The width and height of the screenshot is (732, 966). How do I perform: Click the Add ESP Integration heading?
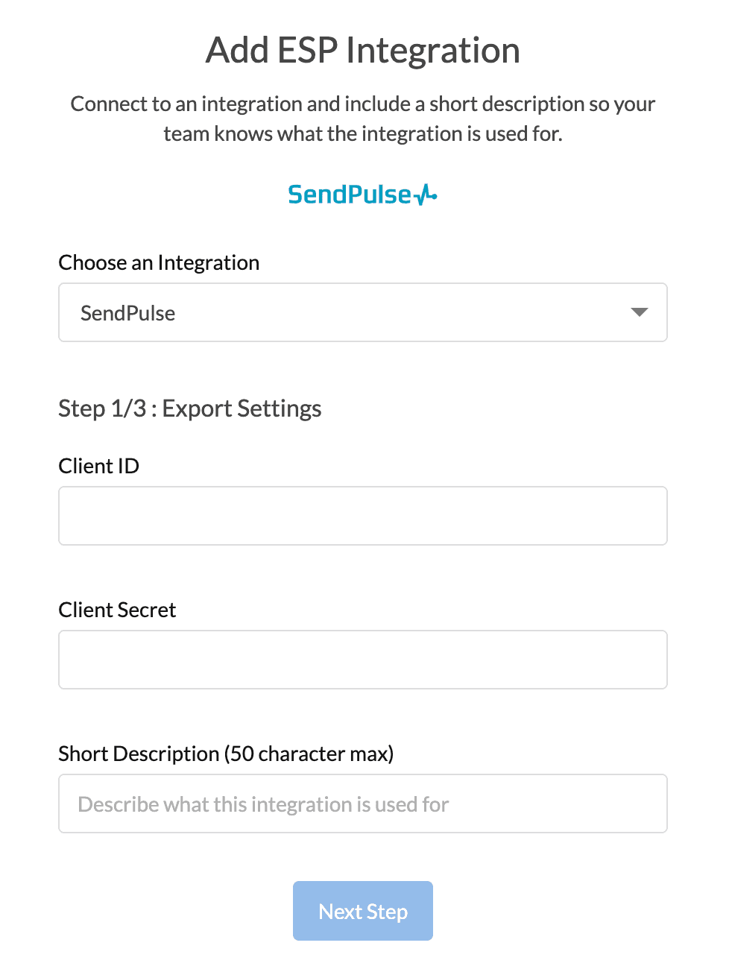click(363, 51)
